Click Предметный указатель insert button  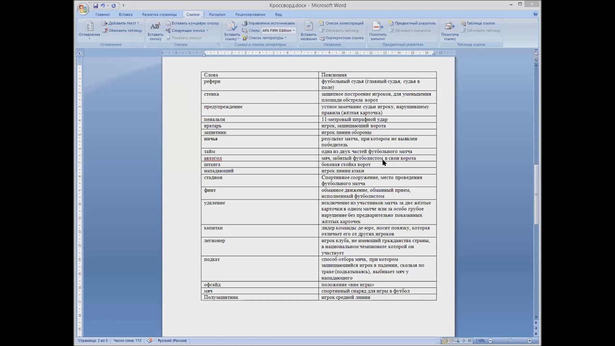click(412, 23)
